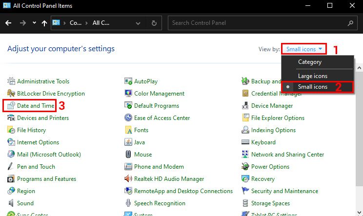363x216 pixels.
Task: Open the Pen and Touch icon
Action: click(x=11, y=166)
